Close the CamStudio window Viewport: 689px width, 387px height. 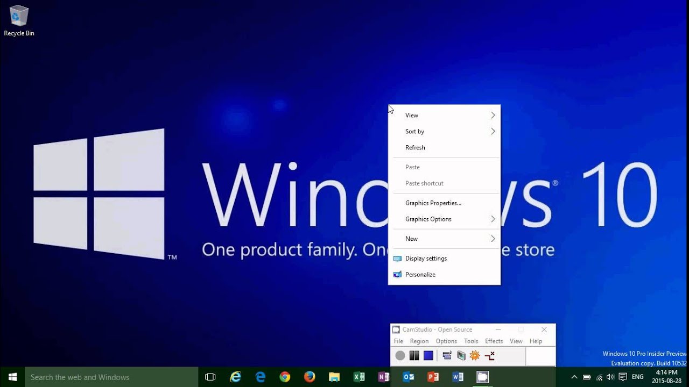click(544, 329)
